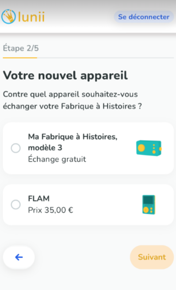The width and height of the screenshot is (176, 290).
Task: Click the Lunii crown logo icon
Action: click(8, 17)
